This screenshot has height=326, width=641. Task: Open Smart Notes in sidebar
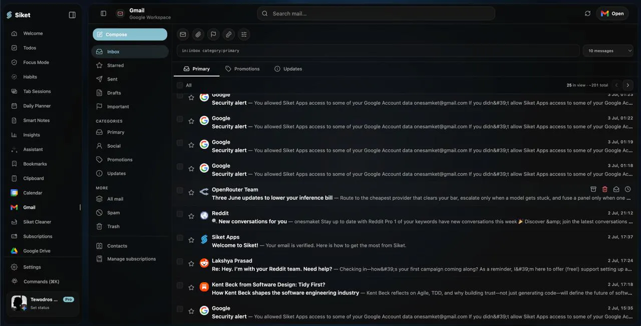tap(44, 121)
